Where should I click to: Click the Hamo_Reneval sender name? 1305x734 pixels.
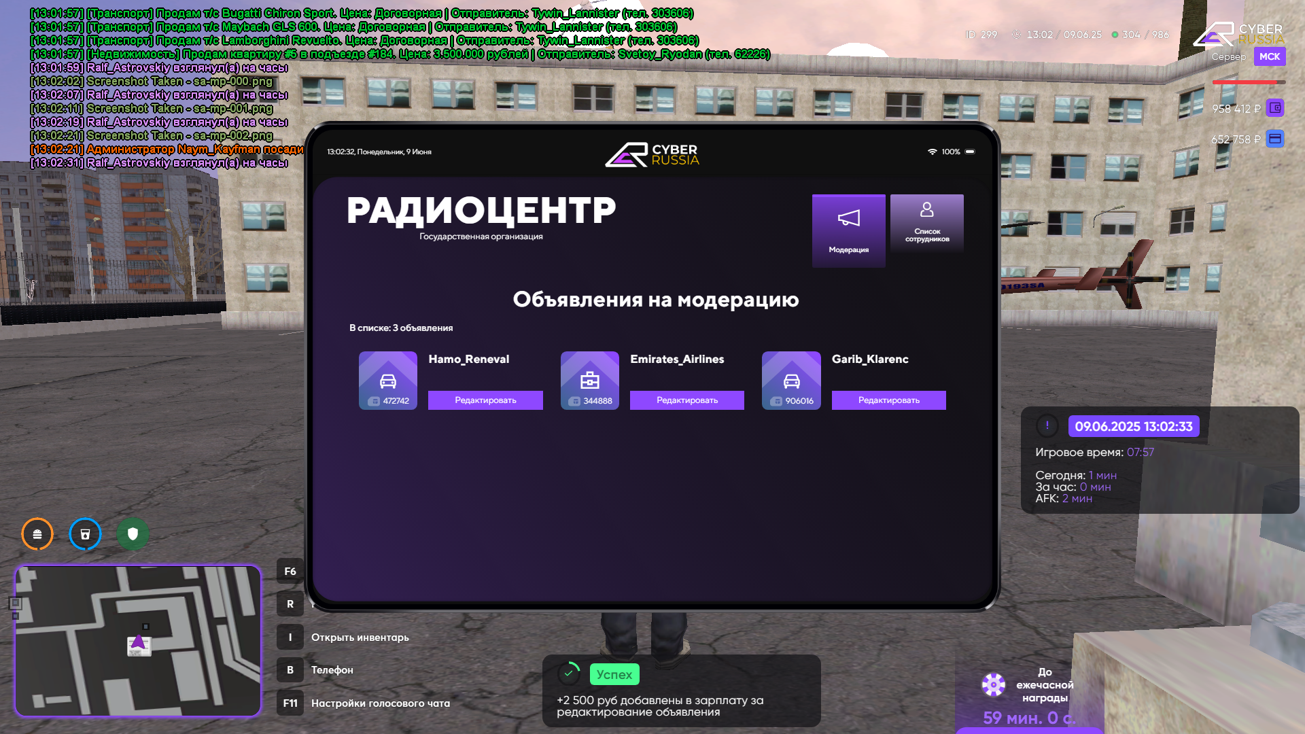(469, 360)
